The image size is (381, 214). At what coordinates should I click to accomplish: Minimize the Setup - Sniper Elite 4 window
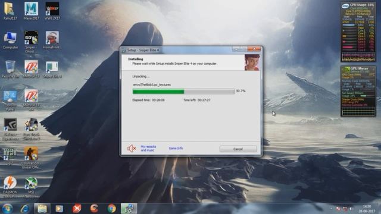pyautogui.click(x=236, y=49)
